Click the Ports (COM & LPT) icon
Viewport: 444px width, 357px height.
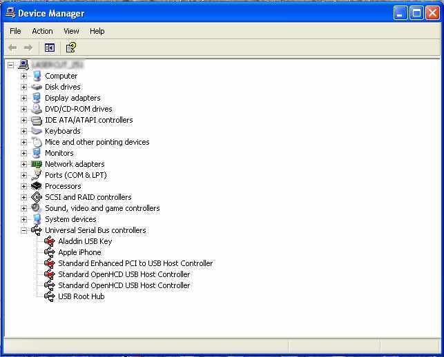(37, 175)
